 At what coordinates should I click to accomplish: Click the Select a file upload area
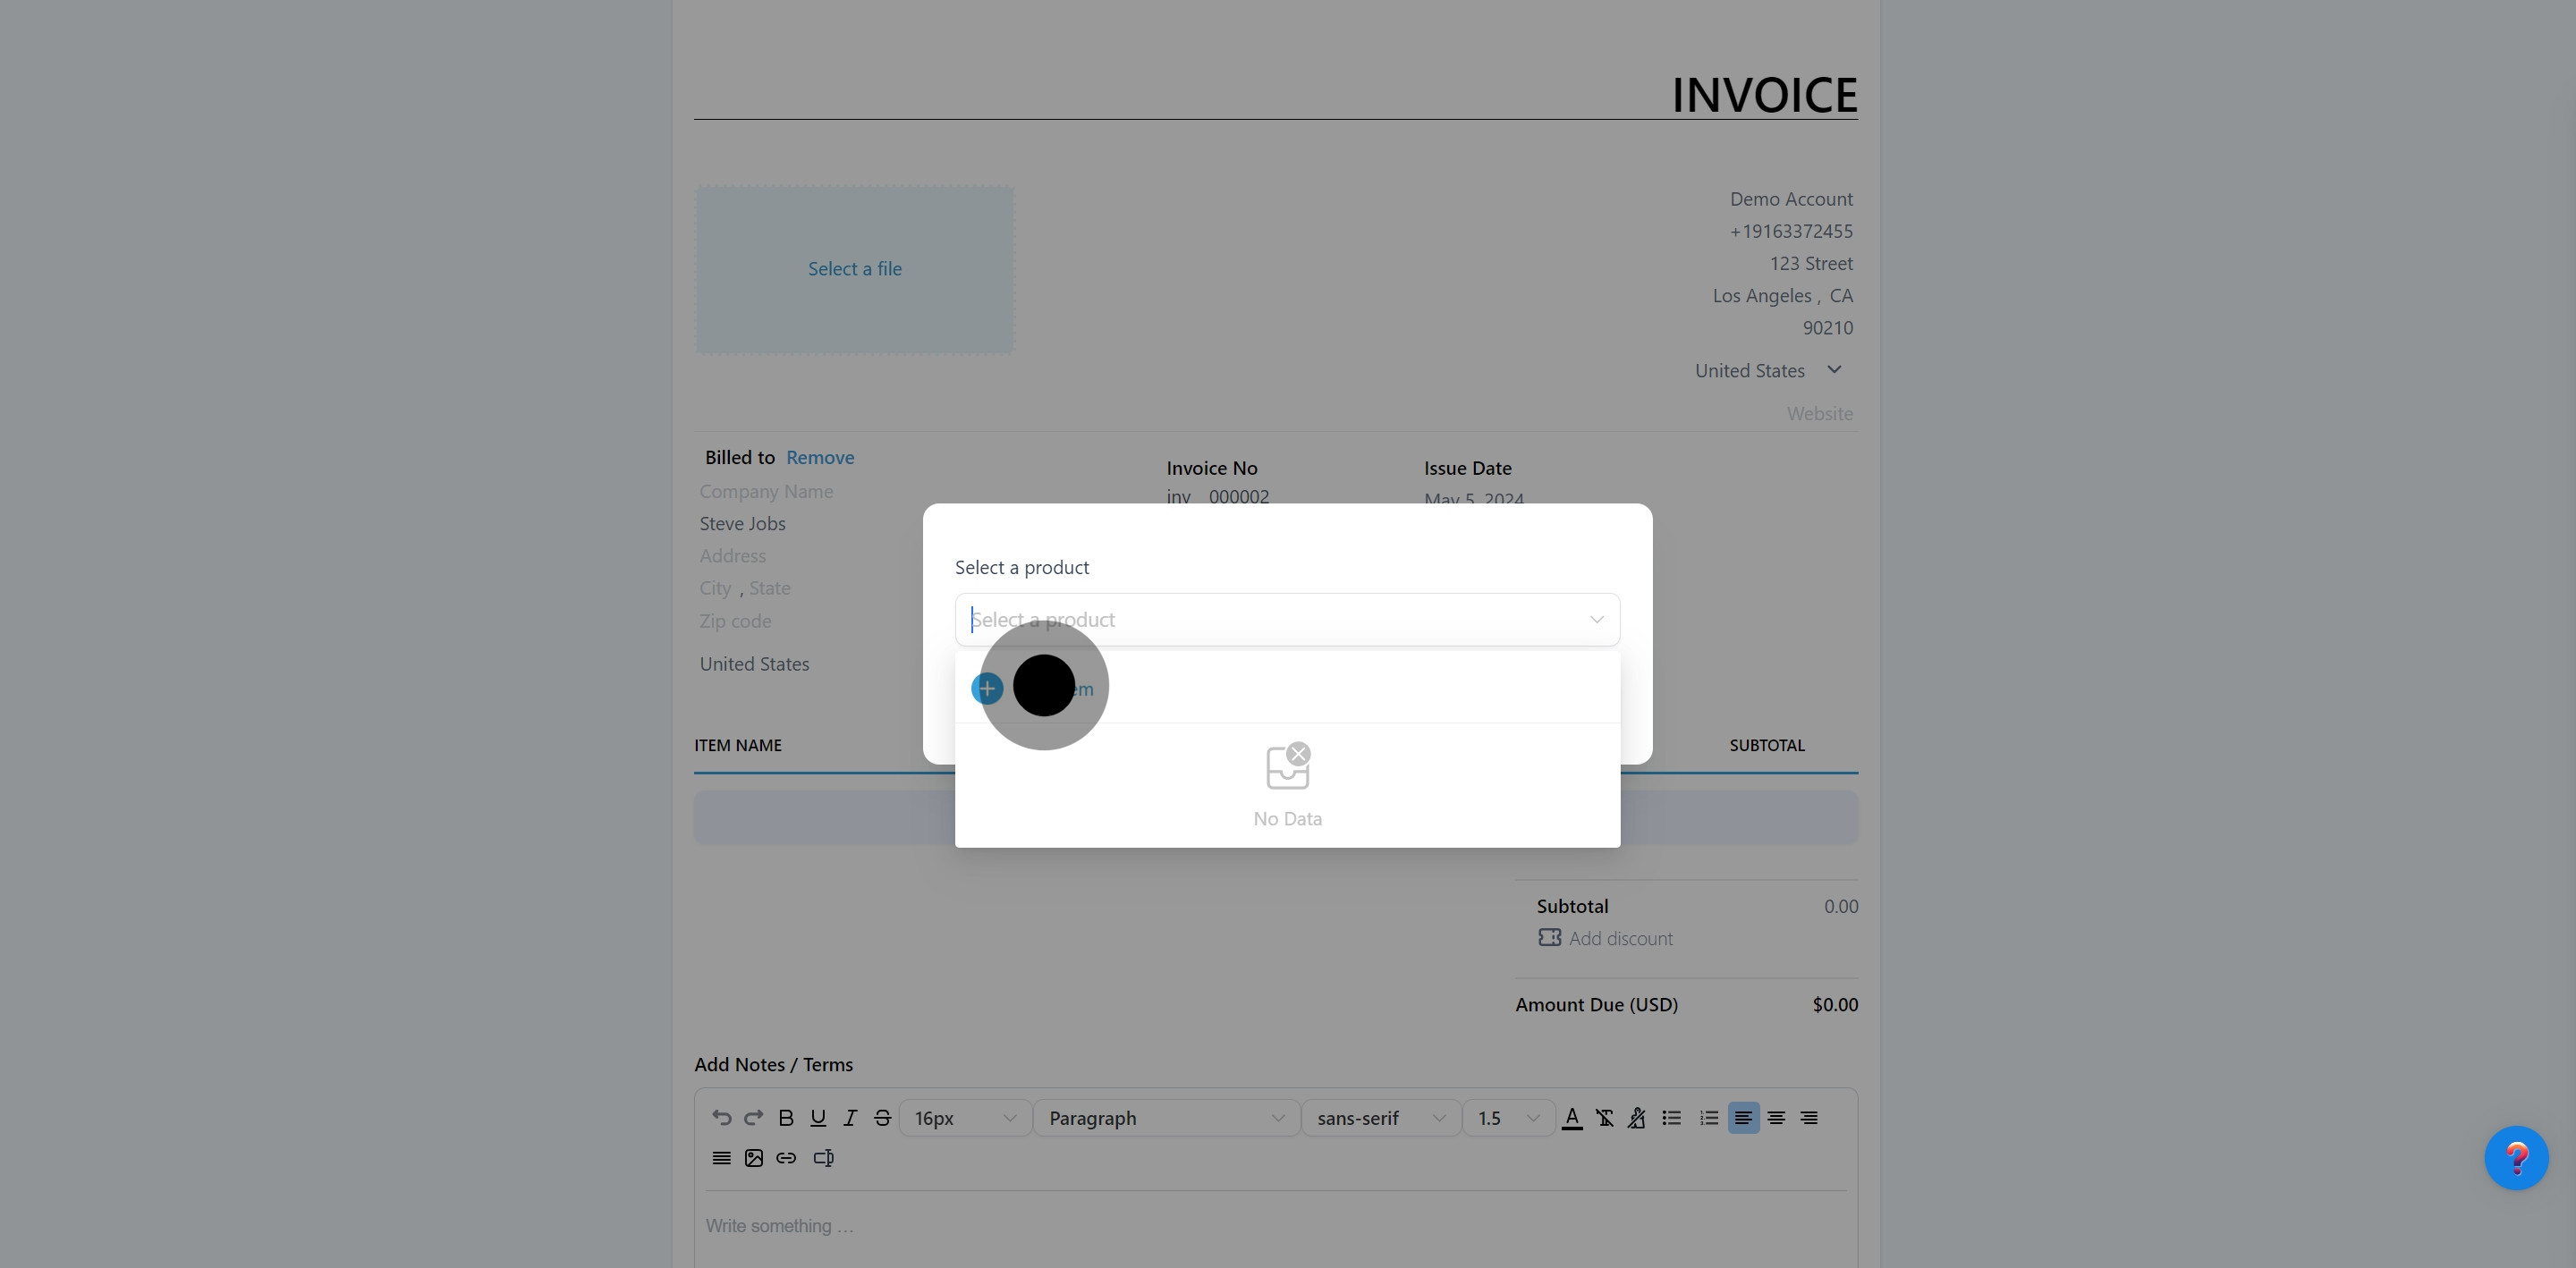point(855,269)
